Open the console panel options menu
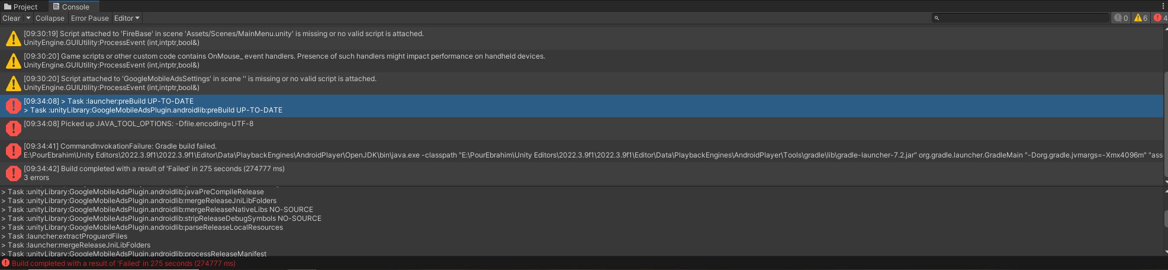This screenshot has width=1168, height=270. tap(1163, 6)
